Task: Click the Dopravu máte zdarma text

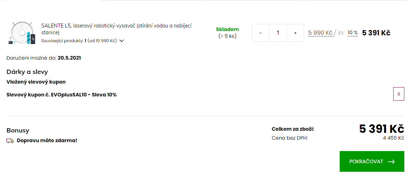Action: tap(47, 140)
